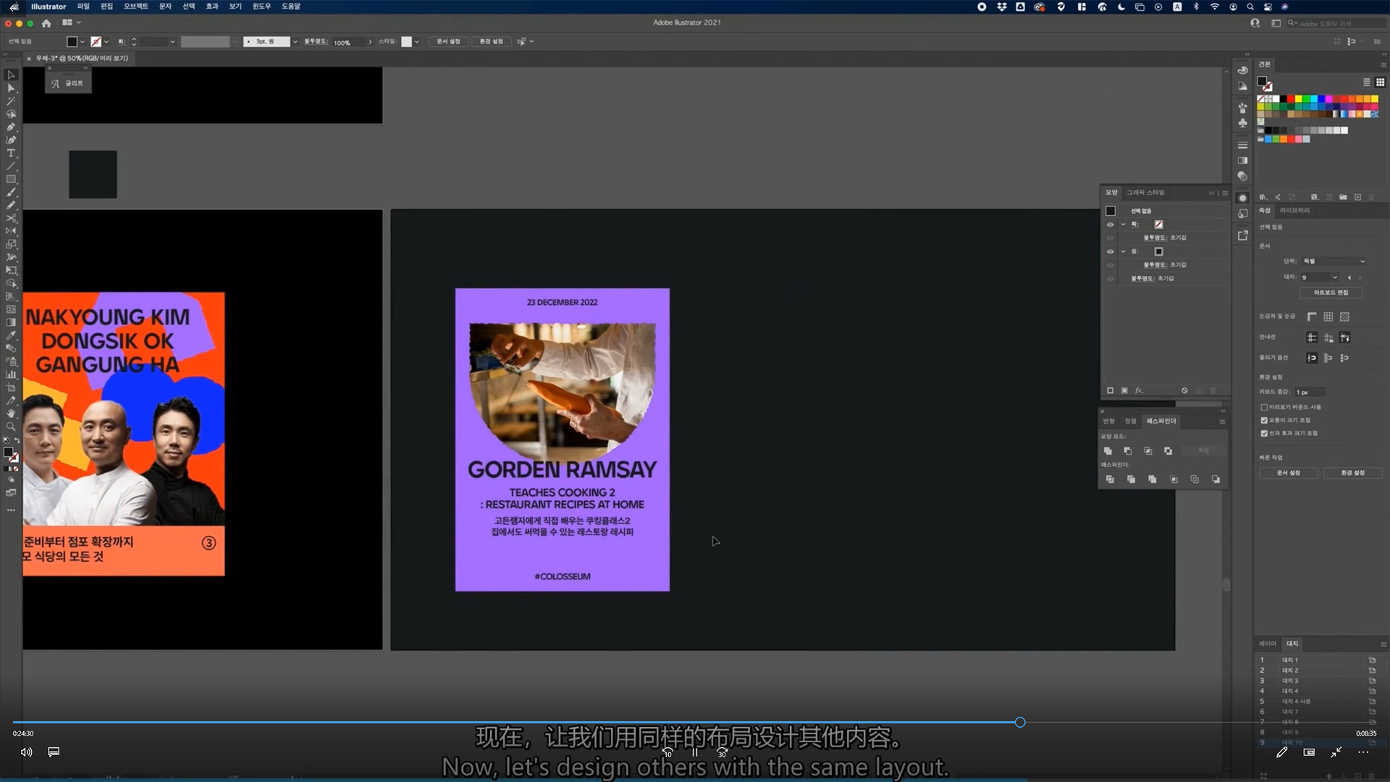Select the Selection arrow tool
Screen dimensions: 1390x782
pyautogui.click(x=11, y=75)
